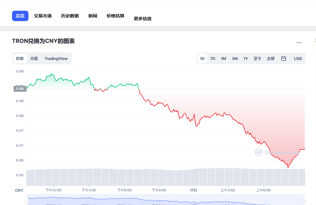
Task: Click the 0.48 current price label
Action: tap(20, 89)
